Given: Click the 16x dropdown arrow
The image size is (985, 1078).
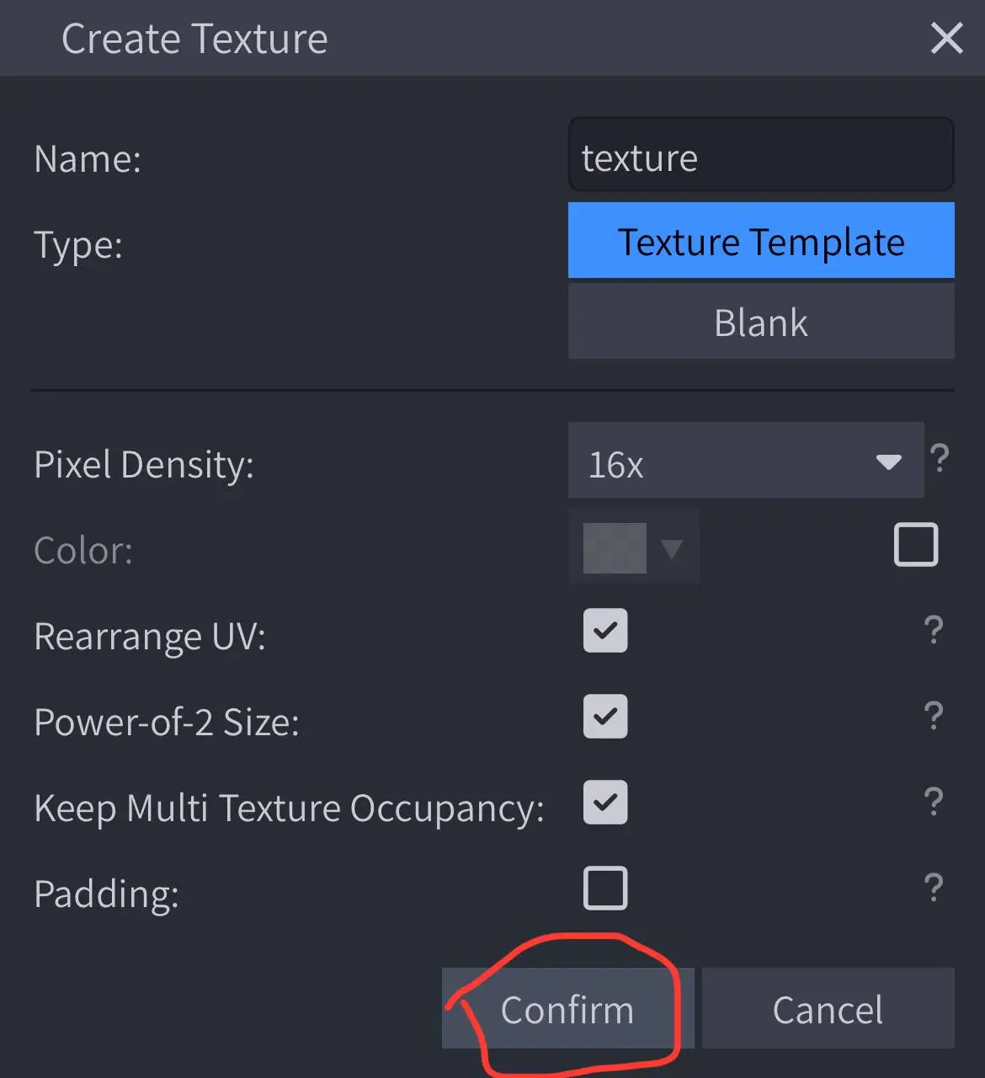Looking at the screenshot, I should [888, 462].
